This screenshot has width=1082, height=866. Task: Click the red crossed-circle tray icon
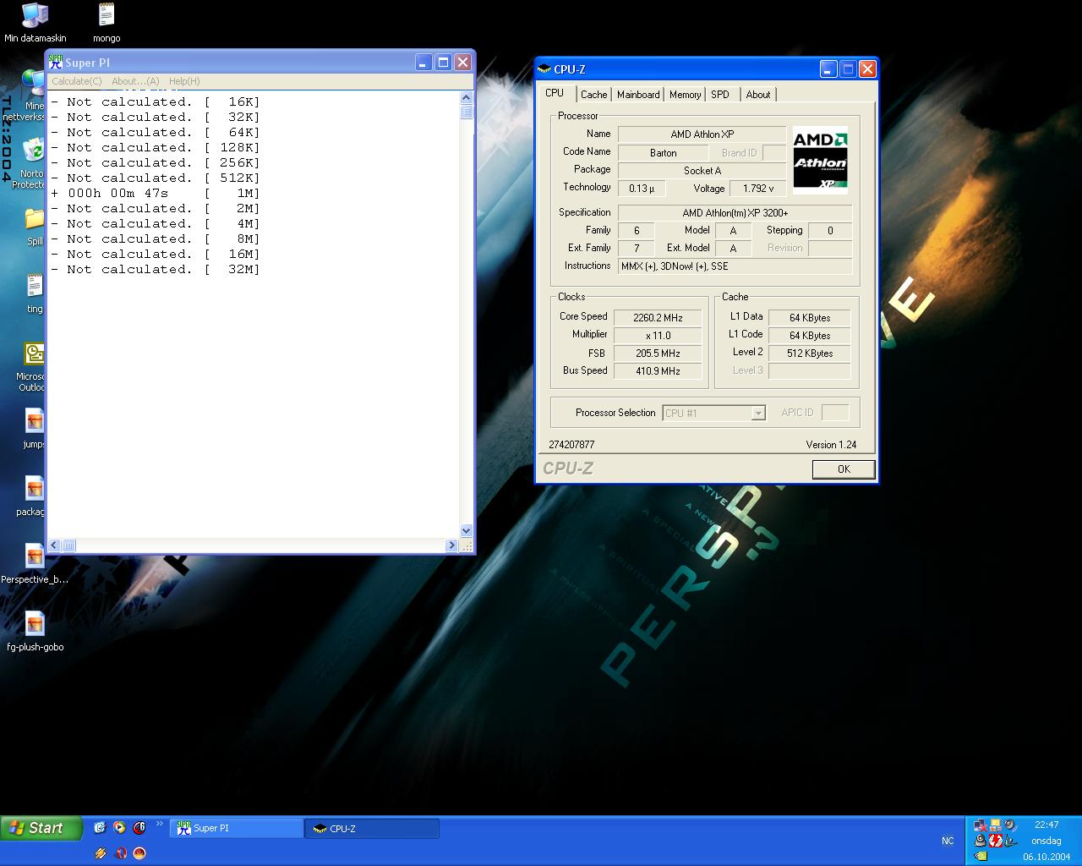click(996, 841)
